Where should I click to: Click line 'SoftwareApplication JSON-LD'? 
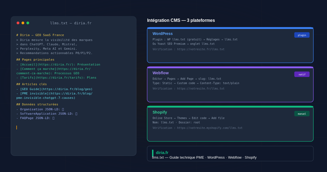pos(47,114)
